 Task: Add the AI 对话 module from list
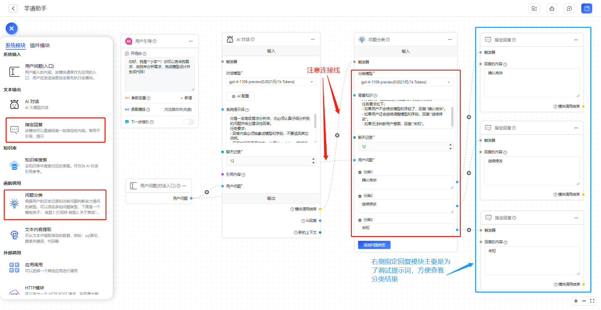56,104
